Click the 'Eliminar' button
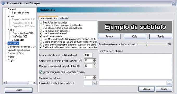177x94 pixels. [x=146, y=89]
